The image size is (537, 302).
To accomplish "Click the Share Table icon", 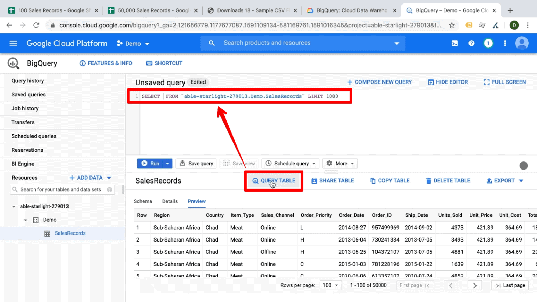I will pos(314,180).
